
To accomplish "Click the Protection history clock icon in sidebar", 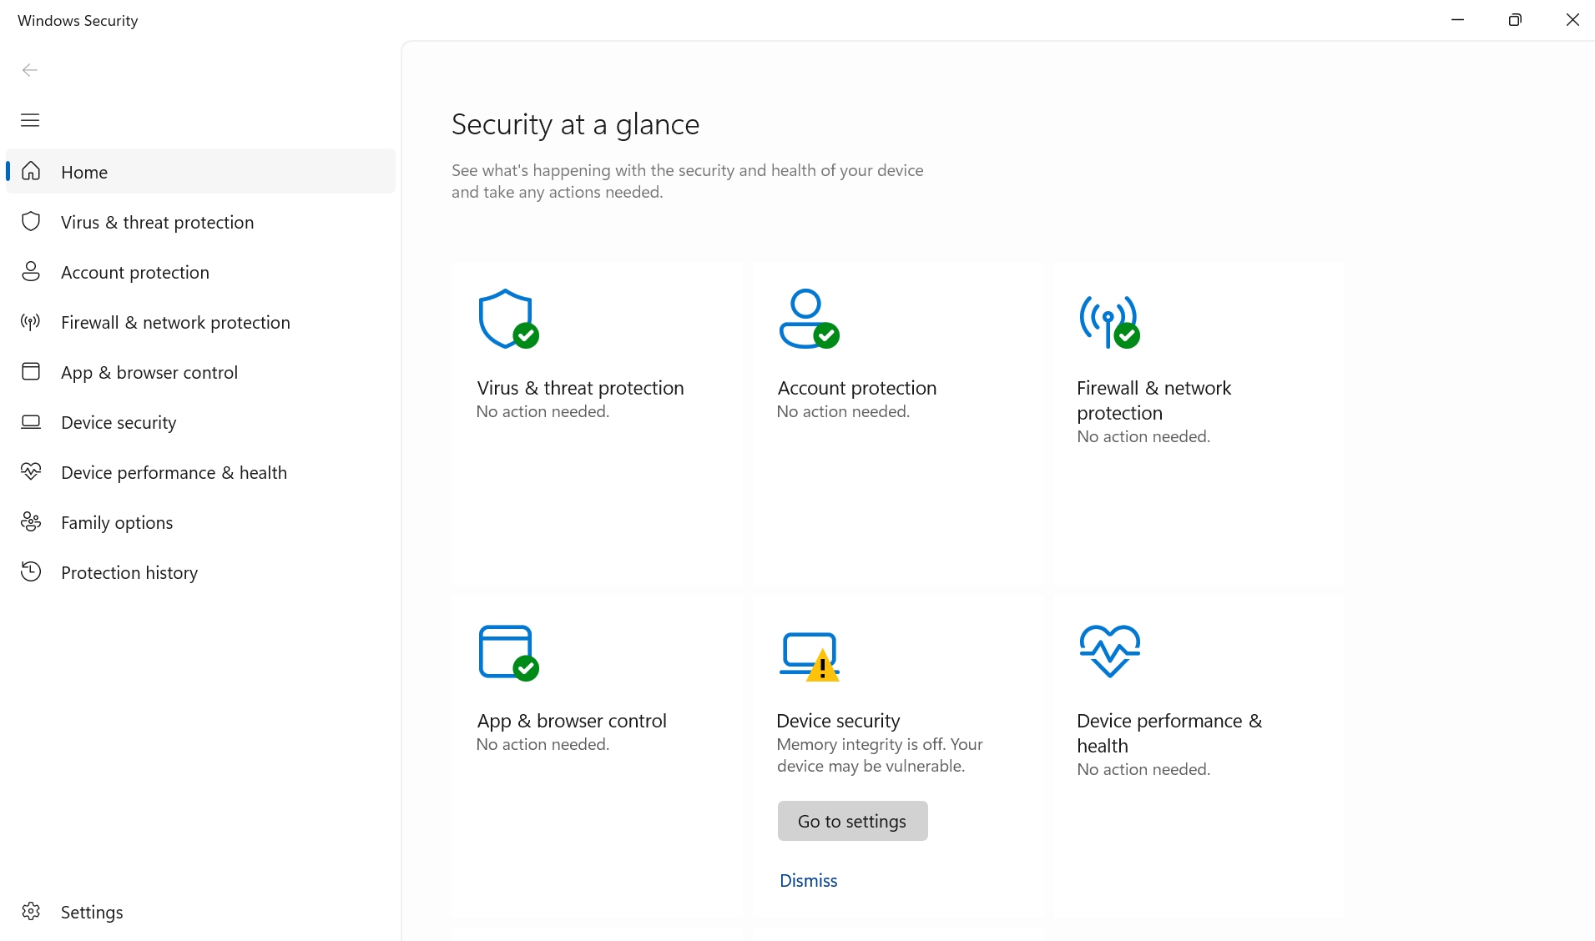I will click(31, 572).
